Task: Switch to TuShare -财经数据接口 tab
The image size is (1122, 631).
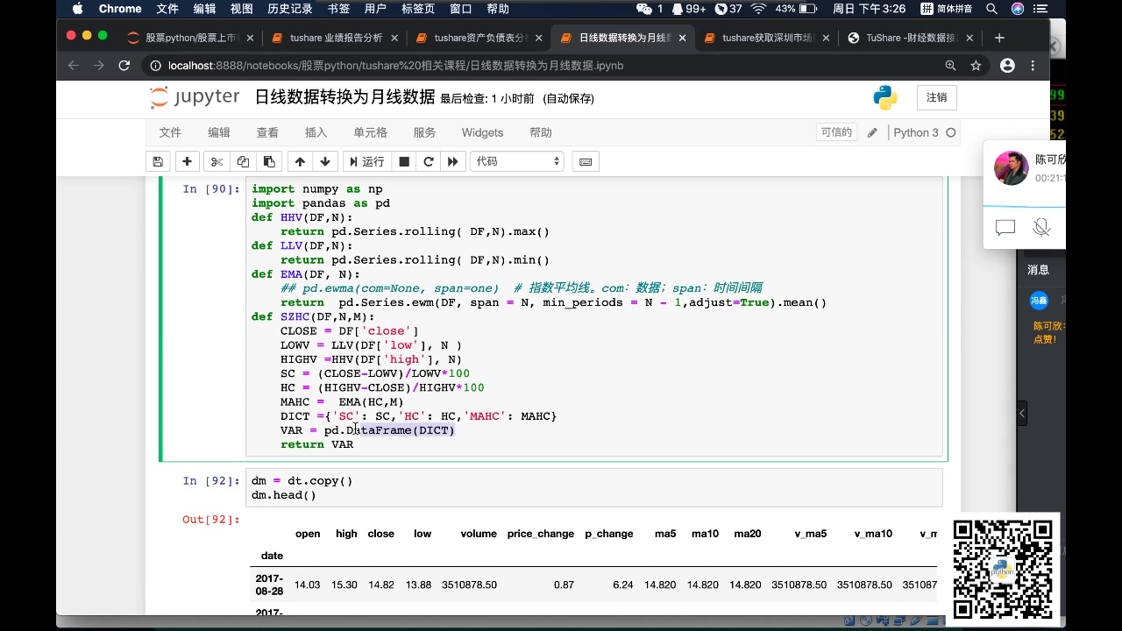Action: [x=912, y=38]
